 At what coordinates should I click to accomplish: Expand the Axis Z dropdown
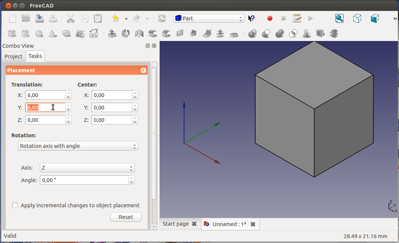87,168
